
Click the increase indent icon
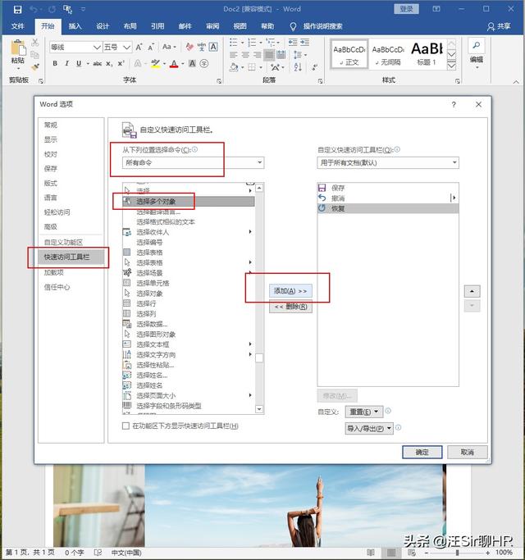(x=305, y=43)
